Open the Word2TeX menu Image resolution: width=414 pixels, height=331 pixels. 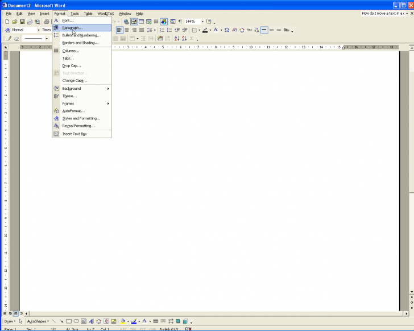click(106, 14)
